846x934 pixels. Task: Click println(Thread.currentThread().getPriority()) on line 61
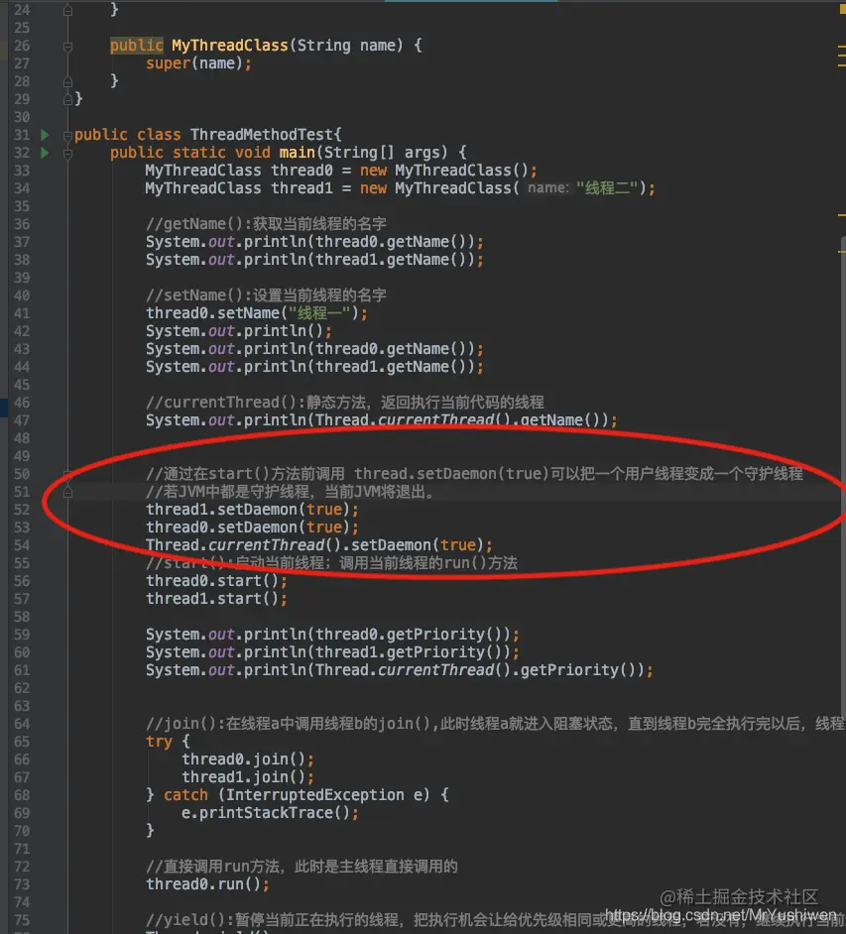coord(399,670)
